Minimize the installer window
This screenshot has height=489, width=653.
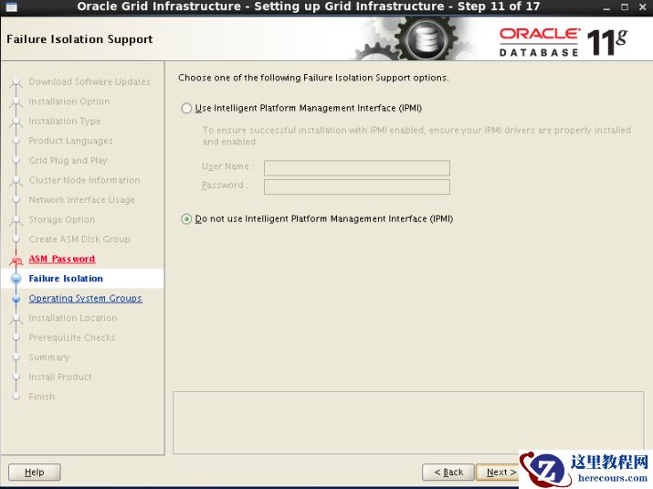(x=606, y=7)
